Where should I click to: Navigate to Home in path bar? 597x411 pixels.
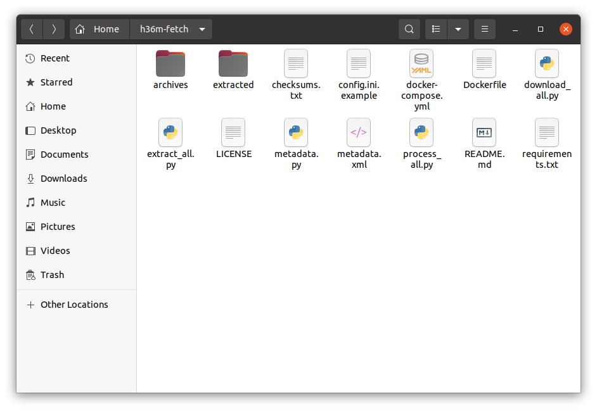pos(99,29)
